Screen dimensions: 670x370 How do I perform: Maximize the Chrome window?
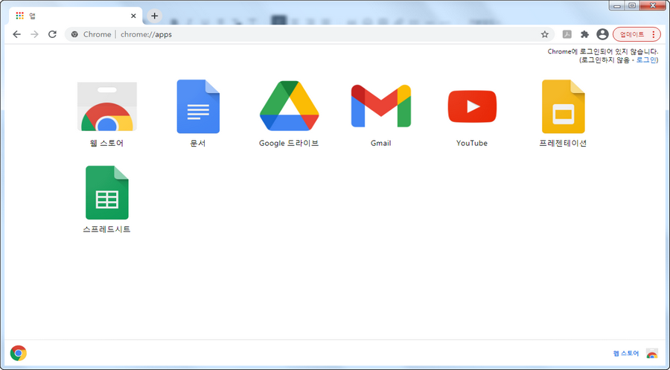coord(632,5)
